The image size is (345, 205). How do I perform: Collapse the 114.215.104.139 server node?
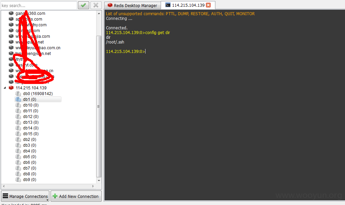click(x=5, y=88)
